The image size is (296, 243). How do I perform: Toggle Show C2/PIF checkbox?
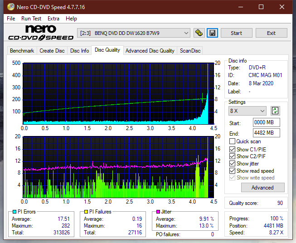pos(232,156)
